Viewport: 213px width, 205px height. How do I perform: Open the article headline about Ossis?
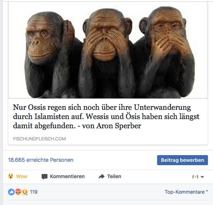pyautogui.click(x=106, y=117)
